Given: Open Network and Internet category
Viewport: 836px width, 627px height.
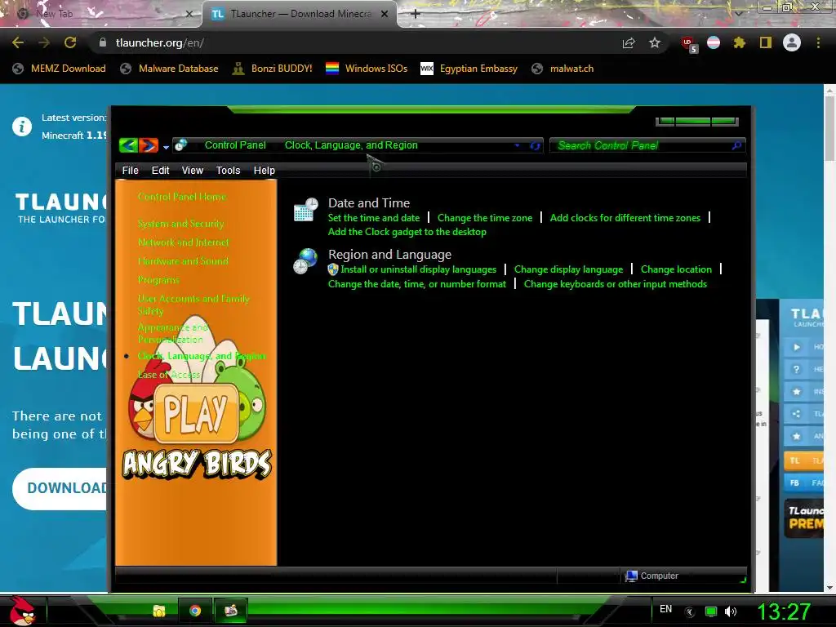Looking at the screenshot, I should 184,242.
